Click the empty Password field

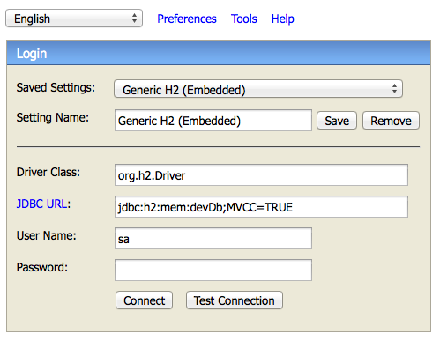pos(213,271)
